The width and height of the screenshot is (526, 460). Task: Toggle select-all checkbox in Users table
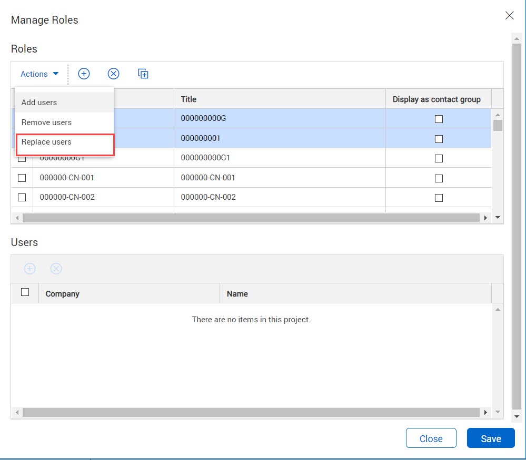[25, 292]
